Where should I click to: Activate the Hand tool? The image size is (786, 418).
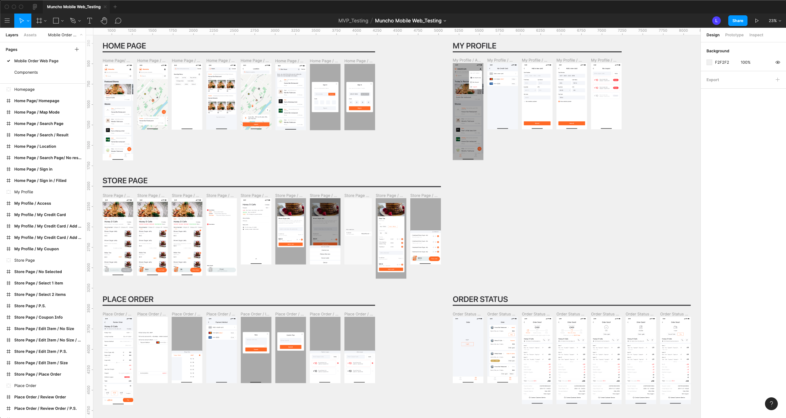tap(104, 20)
